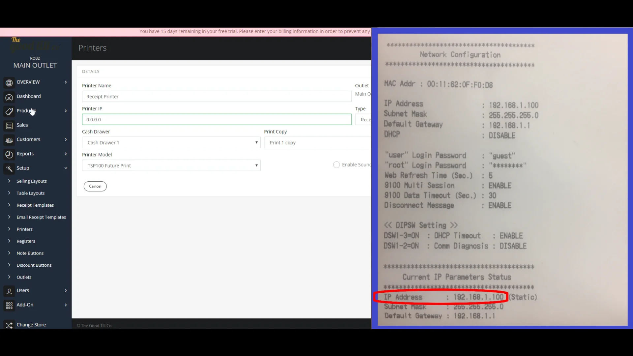Image resolution: width=633 pixels, height=356 pixels.
Task: Click The Good Till logo
Action: tap(34, 44)
